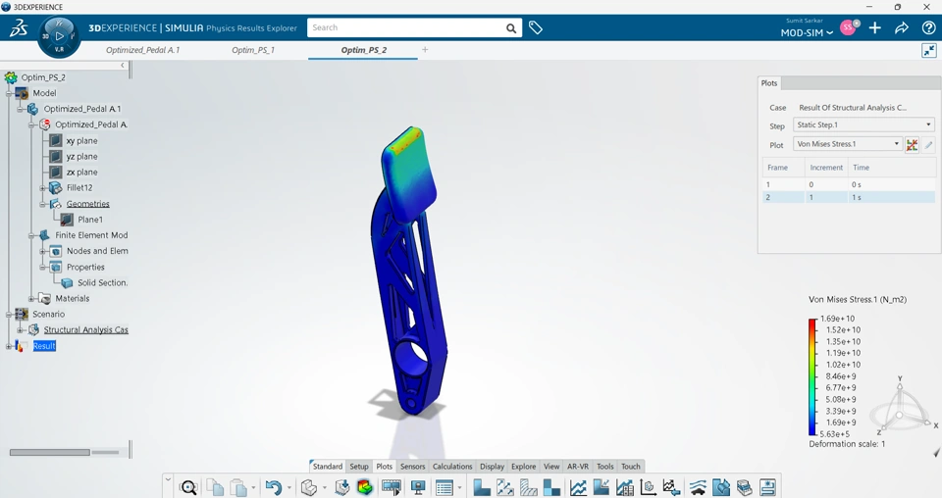Click the undo arrow in bottom toolbar

tap(274, 487)
